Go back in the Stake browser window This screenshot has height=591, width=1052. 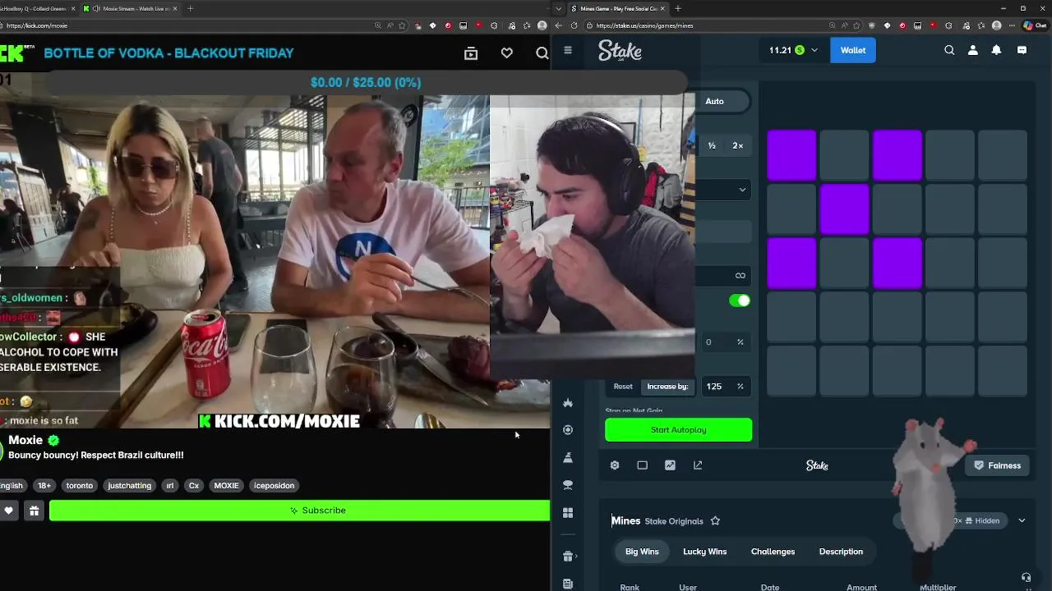558,25
